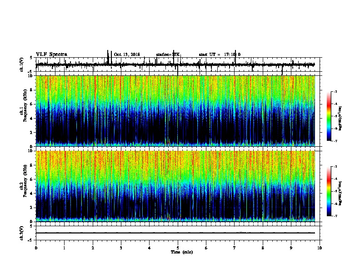Click time axis tick label "3"
This screenshot has width=360, height=278.
(x=121, y=248)
